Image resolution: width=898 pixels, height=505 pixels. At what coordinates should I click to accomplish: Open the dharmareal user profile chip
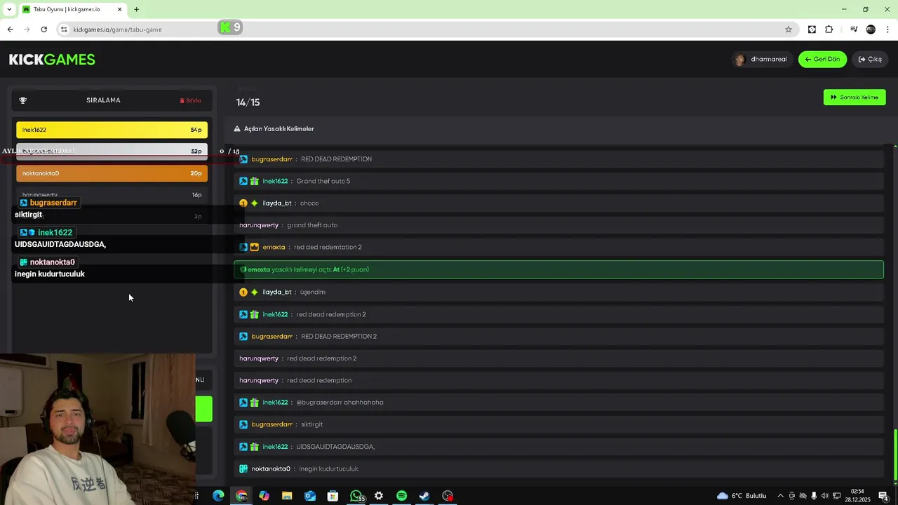(x=762, y=60)
